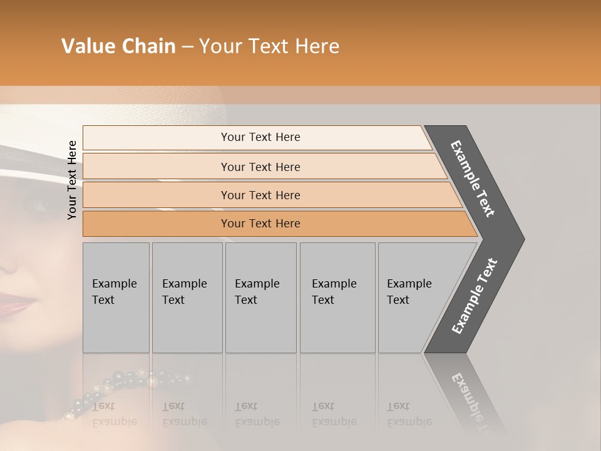Select the second "Your Text Here" bar
Viewport: 601px width, 451px height.
click(x=260, y=167)
